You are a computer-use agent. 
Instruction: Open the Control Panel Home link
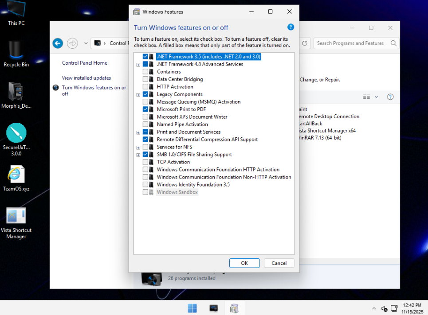coord(84,63)
